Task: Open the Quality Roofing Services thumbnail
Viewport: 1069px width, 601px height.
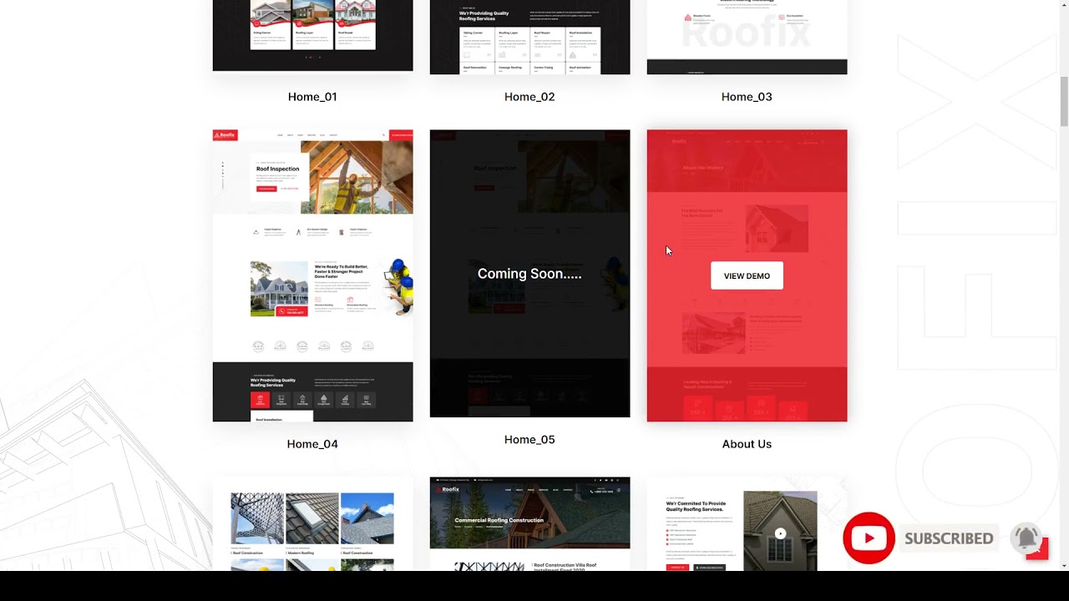Action: pyautogui.click(x=747, y=524)
